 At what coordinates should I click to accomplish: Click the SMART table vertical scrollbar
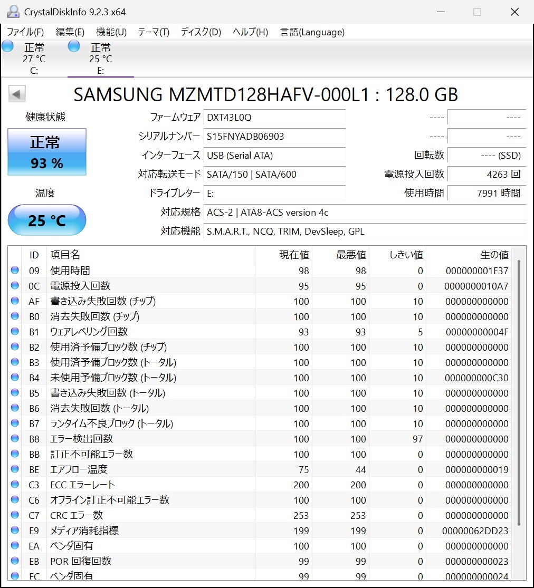(519, 393)
